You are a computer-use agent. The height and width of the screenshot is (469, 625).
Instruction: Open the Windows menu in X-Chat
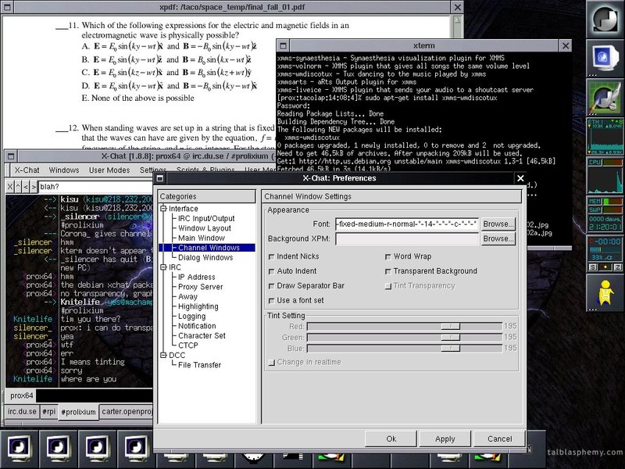tap(64, 170)
